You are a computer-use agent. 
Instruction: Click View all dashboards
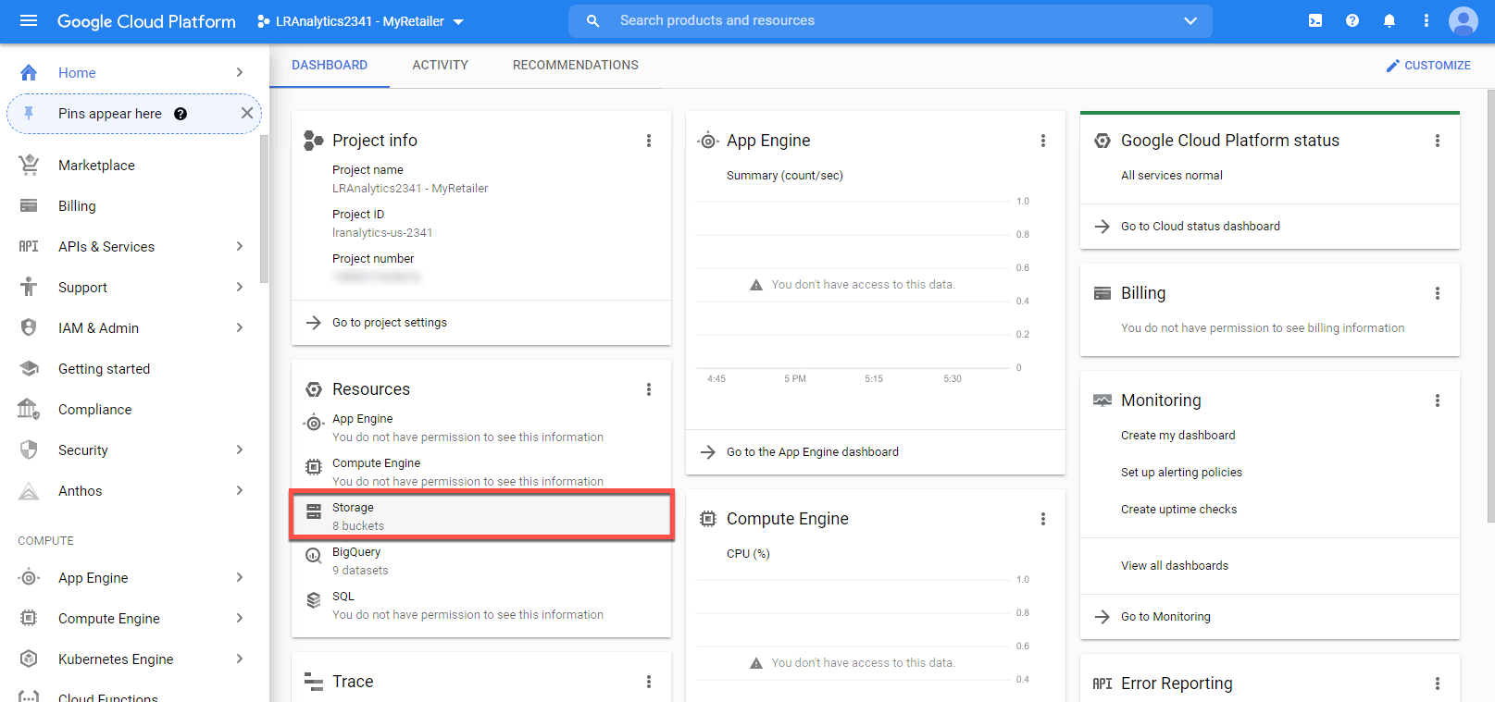[x=1175, y=566]
